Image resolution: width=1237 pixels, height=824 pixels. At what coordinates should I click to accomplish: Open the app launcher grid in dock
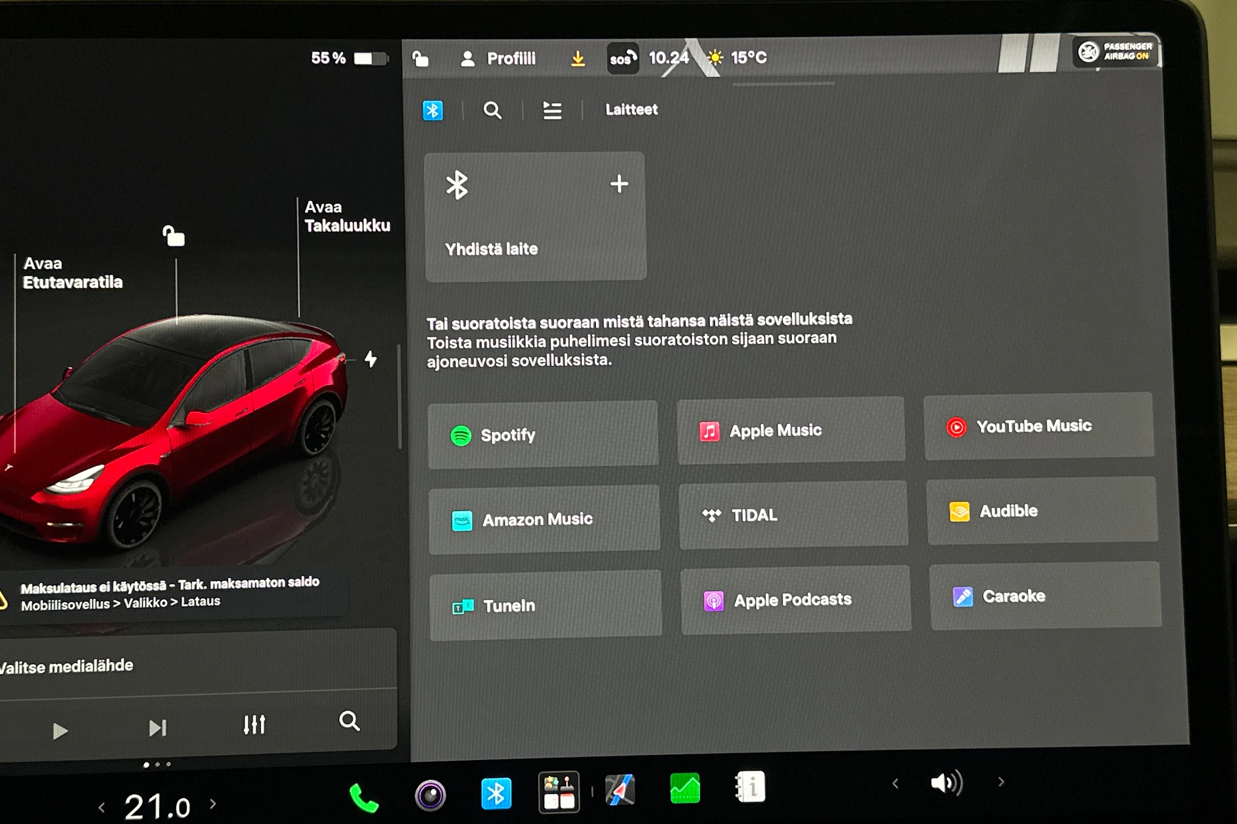tap(559, 791)
